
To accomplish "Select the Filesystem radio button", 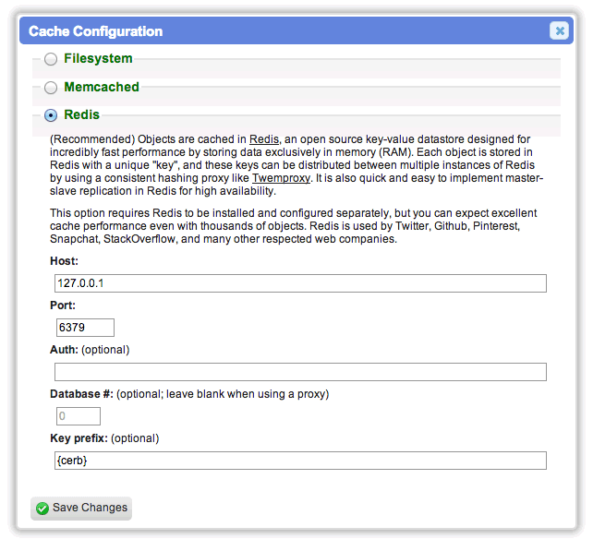I will (51, 59).
